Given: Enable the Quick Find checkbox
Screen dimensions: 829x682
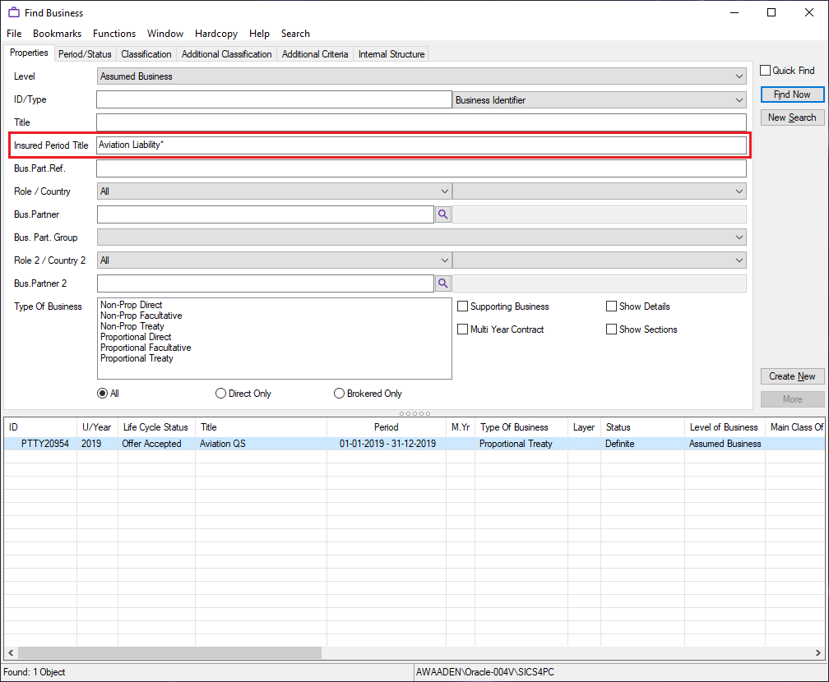Looking at the screenshot, I should coord(766,71).
